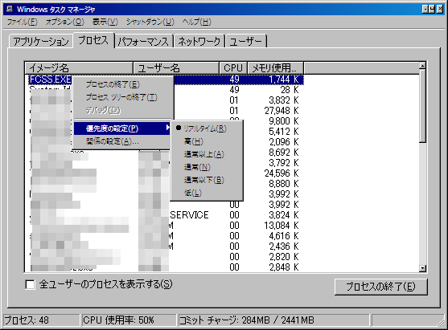Click the 8,692 K memory value
The height and width of the screenshot is (330, 448).
click(284, 153)
